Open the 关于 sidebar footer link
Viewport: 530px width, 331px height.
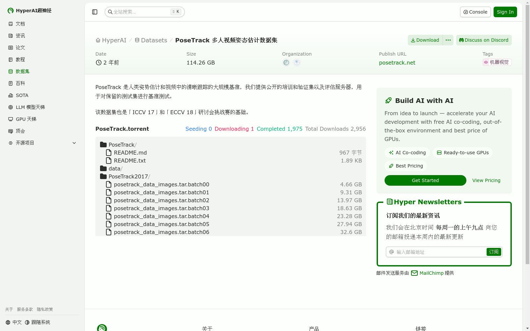pos(9,309)
